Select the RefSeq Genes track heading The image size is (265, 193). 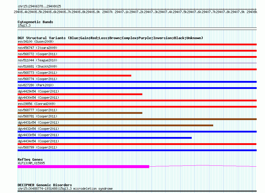tap(30, 159)
